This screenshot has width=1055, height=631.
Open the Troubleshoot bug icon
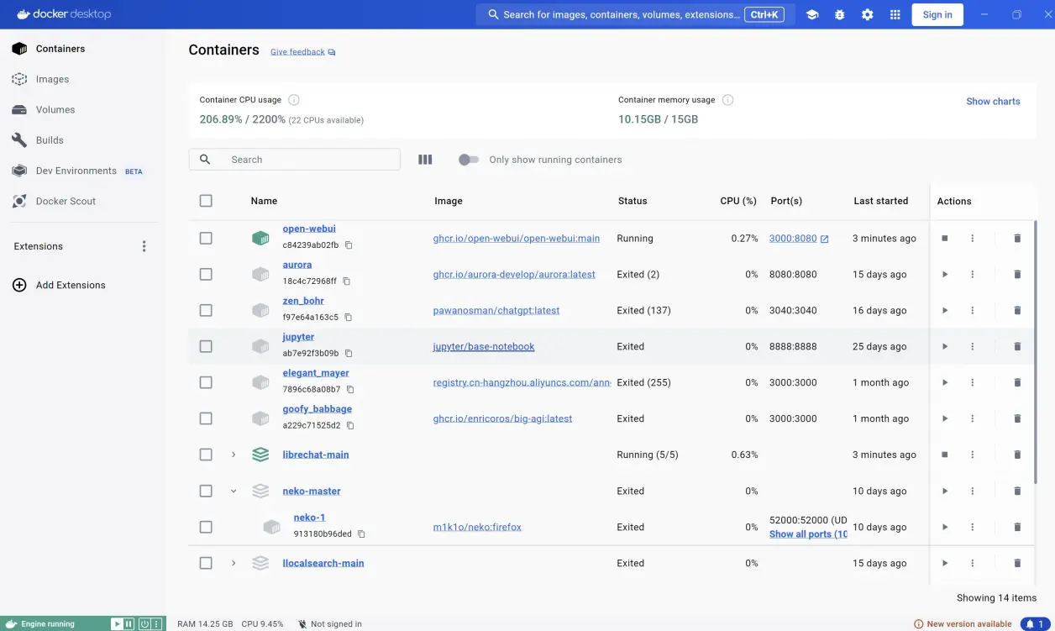pos(840,14)
